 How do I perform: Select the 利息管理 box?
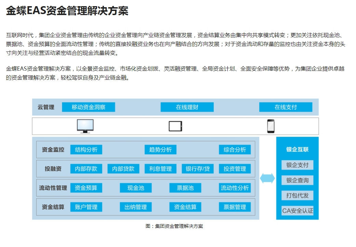(x=160, y=169)
